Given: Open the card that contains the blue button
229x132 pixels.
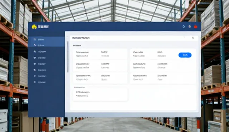Looking at the screenshot, I should 163,54.
